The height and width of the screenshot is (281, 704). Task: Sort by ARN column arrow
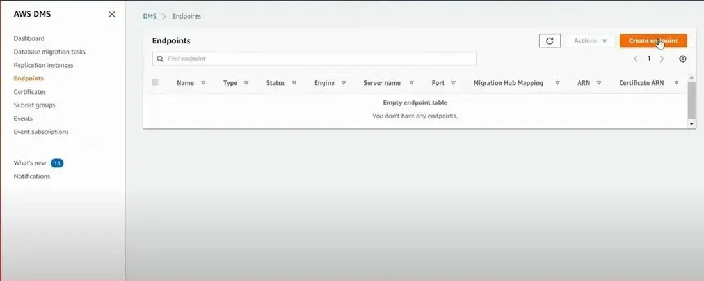[x=599, y=83]
